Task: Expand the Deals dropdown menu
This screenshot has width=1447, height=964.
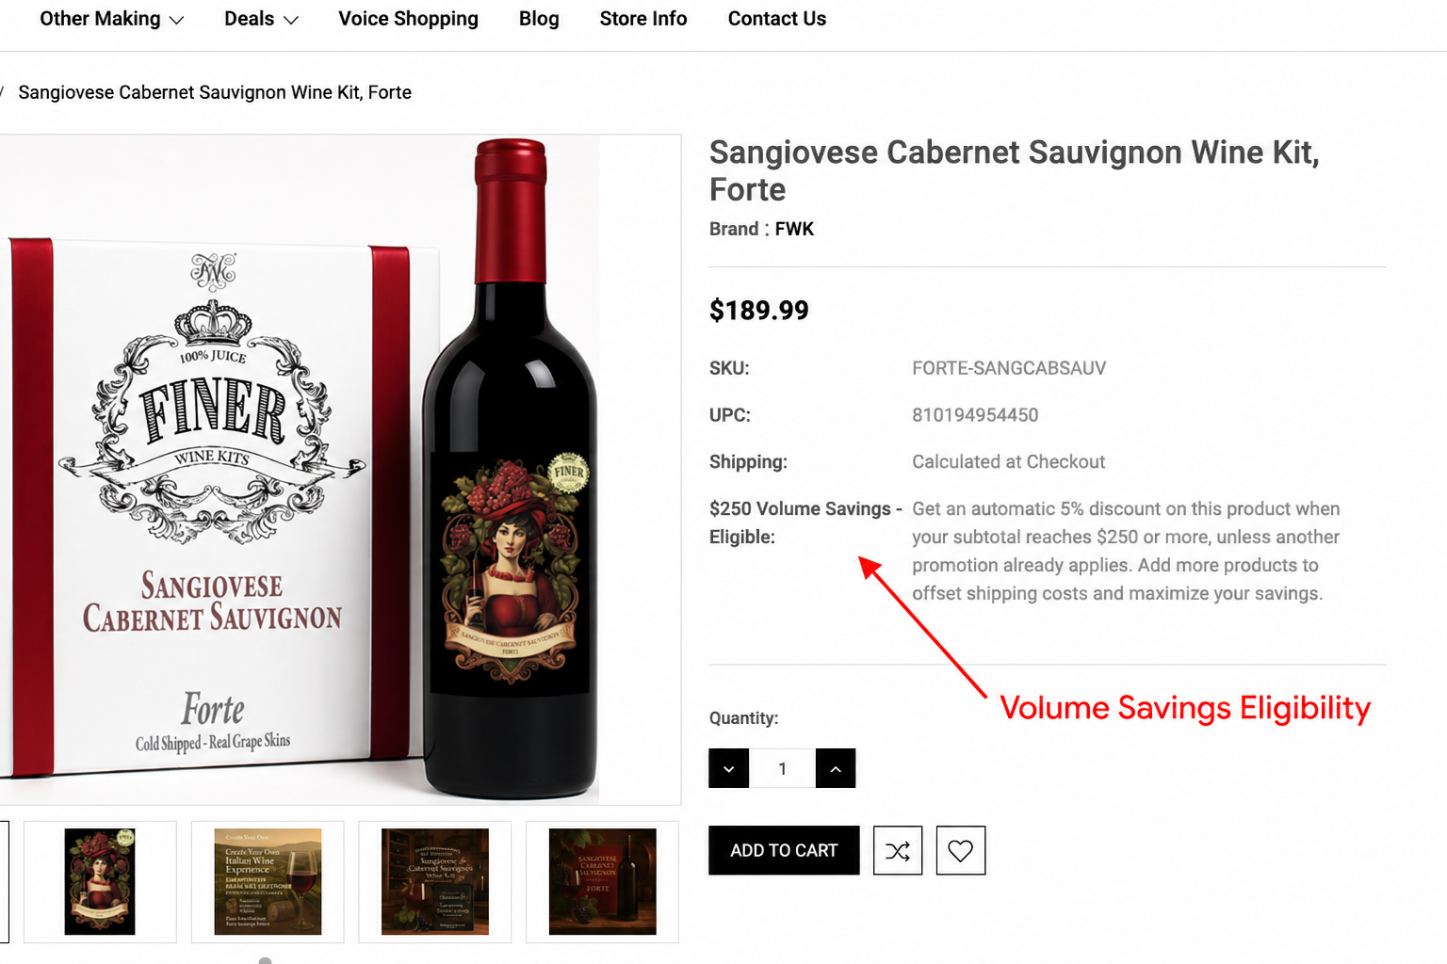Action: pos(261,19)
